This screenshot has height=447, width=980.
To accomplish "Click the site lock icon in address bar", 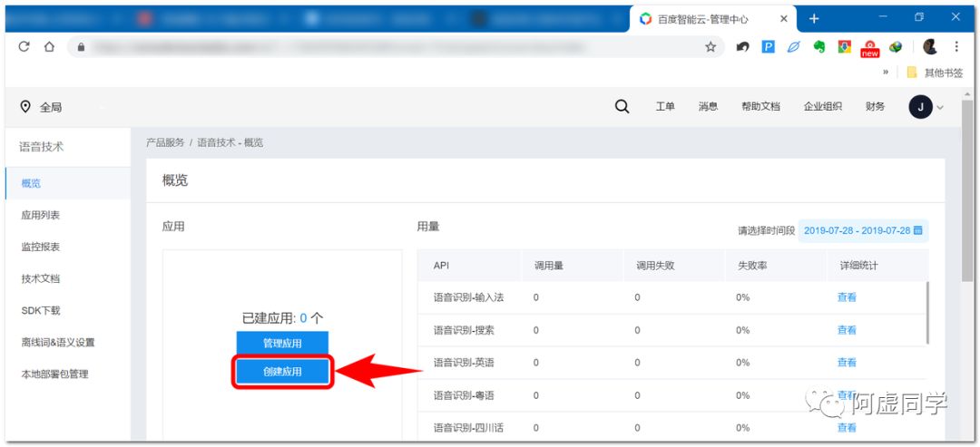I will coord(80,47).
